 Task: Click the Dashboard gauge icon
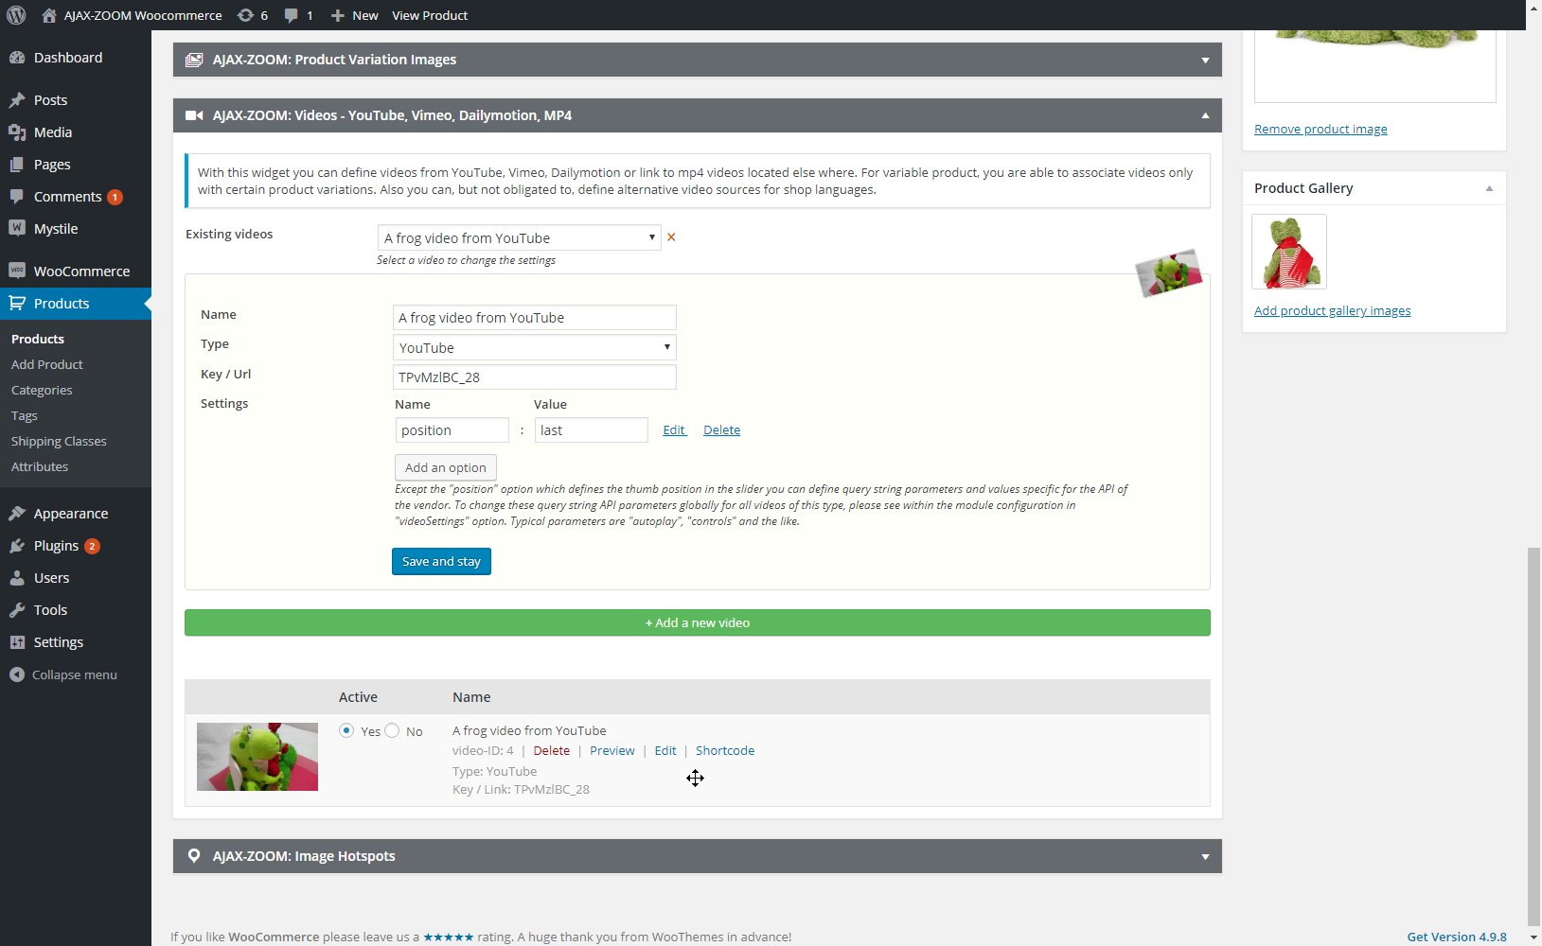(x=17, y=58)
